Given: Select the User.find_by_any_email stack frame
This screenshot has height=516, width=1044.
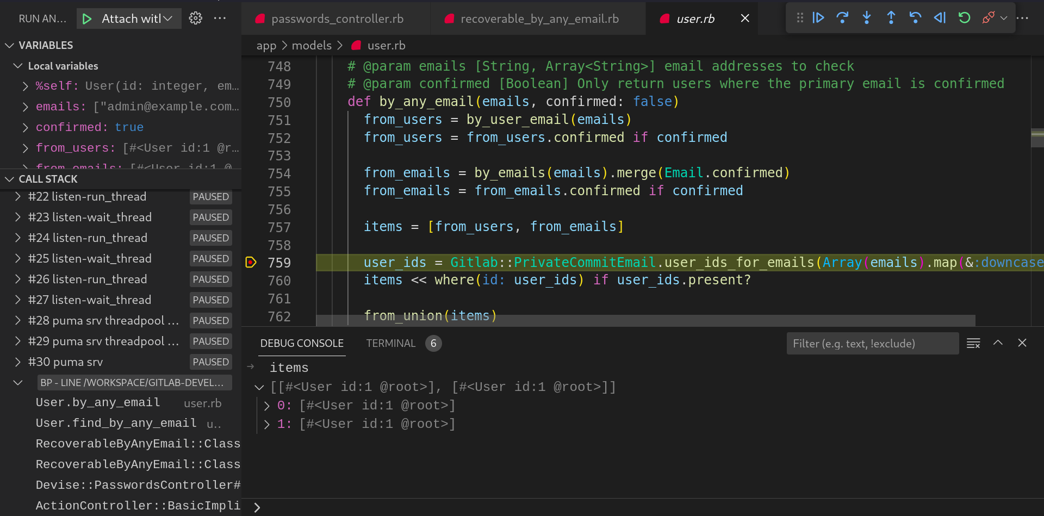Looking at the screenshot, I should [x=120, y=424].
